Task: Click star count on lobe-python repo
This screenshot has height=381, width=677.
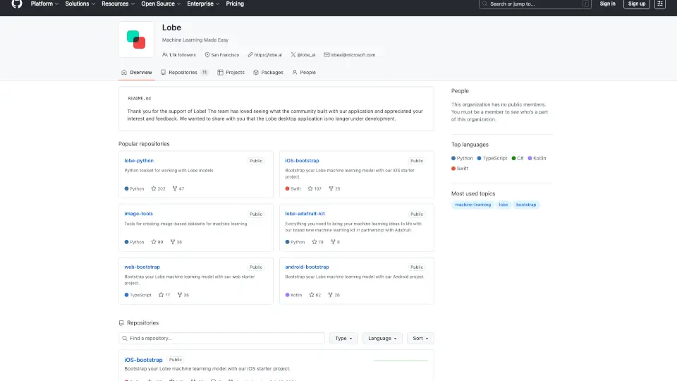Action: tap(158, 189)
